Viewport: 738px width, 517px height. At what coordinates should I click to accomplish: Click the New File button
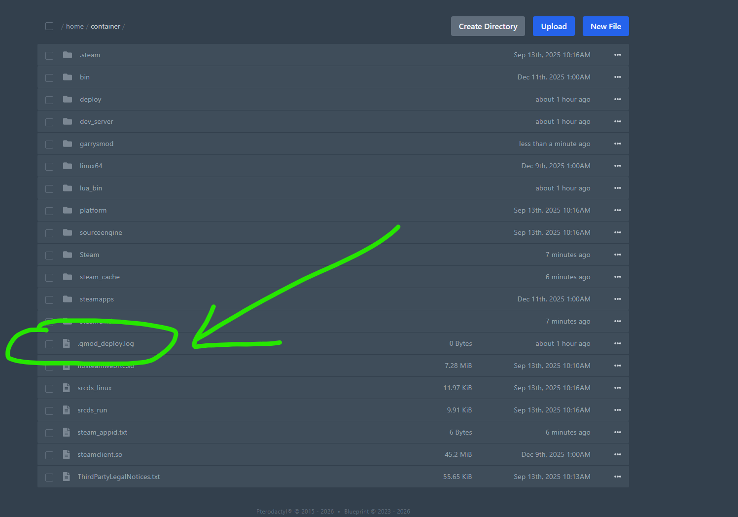coord(605,26)
